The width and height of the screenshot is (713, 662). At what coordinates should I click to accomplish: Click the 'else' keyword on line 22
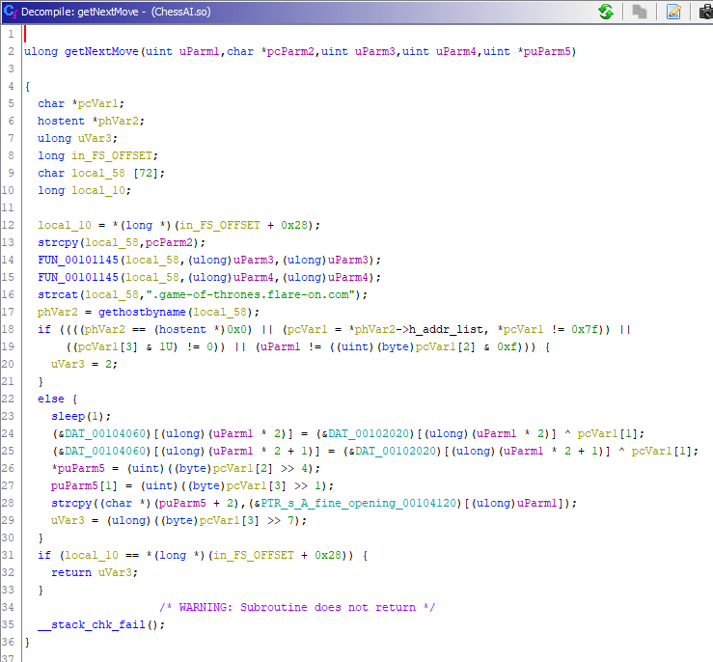51,400
